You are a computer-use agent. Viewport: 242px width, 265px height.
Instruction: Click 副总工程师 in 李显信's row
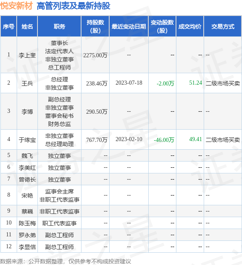pos(59,247)
